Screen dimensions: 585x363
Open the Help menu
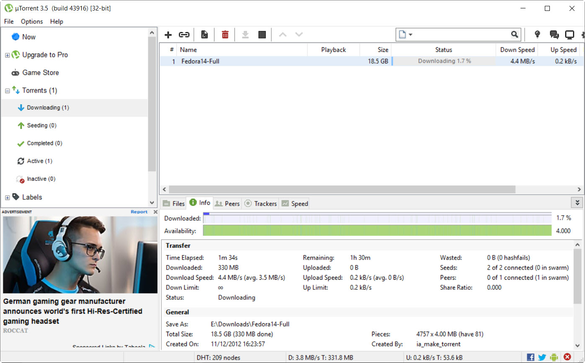click(x=57, y=21)
